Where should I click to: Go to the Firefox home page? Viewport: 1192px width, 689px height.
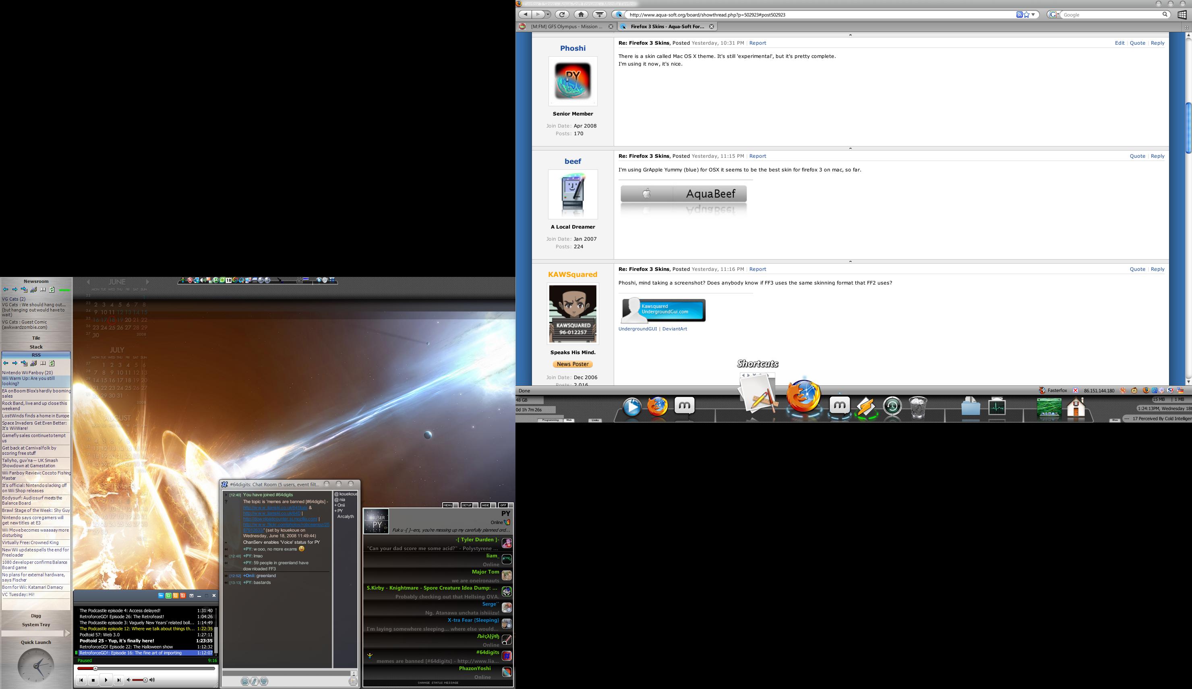581,14
